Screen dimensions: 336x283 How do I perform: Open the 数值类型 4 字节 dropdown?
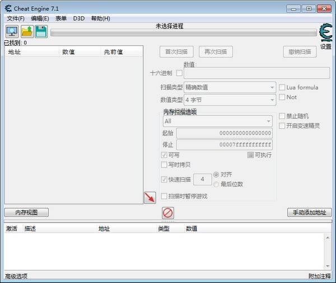tap(230, 100)
